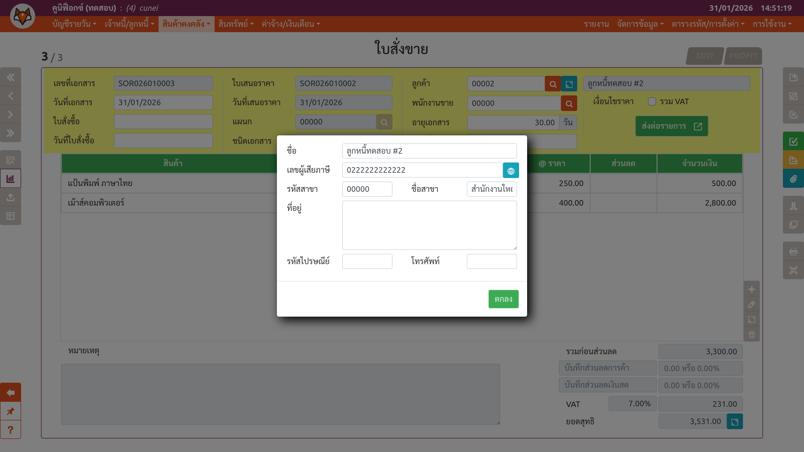Click the pin icon in left sidebar
The height and width of the screenshot is (452, 804).
pyautogui.click(x=11, y=411)
